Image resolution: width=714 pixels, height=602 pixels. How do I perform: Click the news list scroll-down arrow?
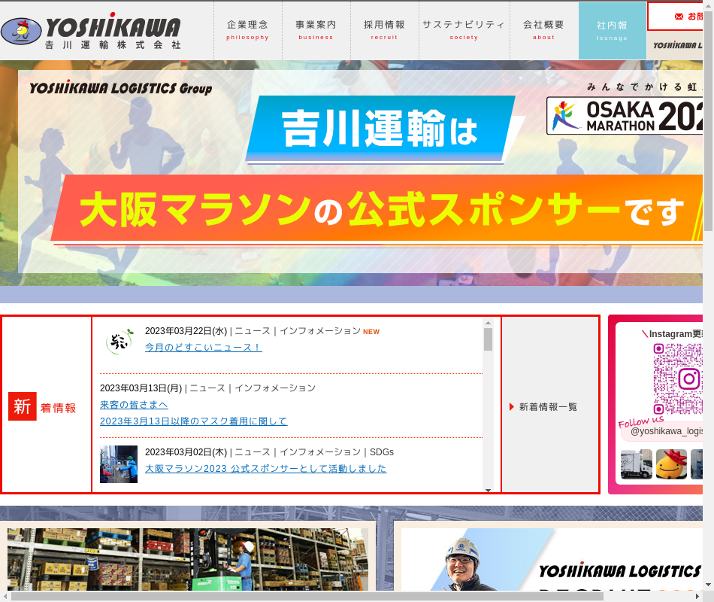coord(488,490)
